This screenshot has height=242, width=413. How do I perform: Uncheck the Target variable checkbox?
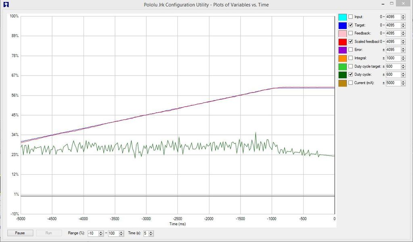[350, 25]
